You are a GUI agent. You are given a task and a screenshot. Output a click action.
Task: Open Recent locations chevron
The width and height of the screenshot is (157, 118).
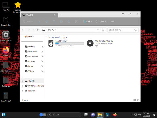pos(33,30)
